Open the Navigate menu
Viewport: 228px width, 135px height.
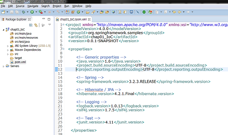tap(33, 6)
